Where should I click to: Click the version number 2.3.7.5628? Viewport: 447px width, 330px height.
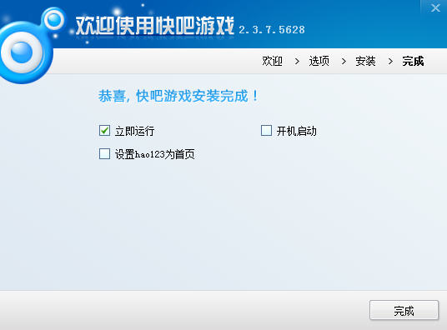click(x=272, y=30)
